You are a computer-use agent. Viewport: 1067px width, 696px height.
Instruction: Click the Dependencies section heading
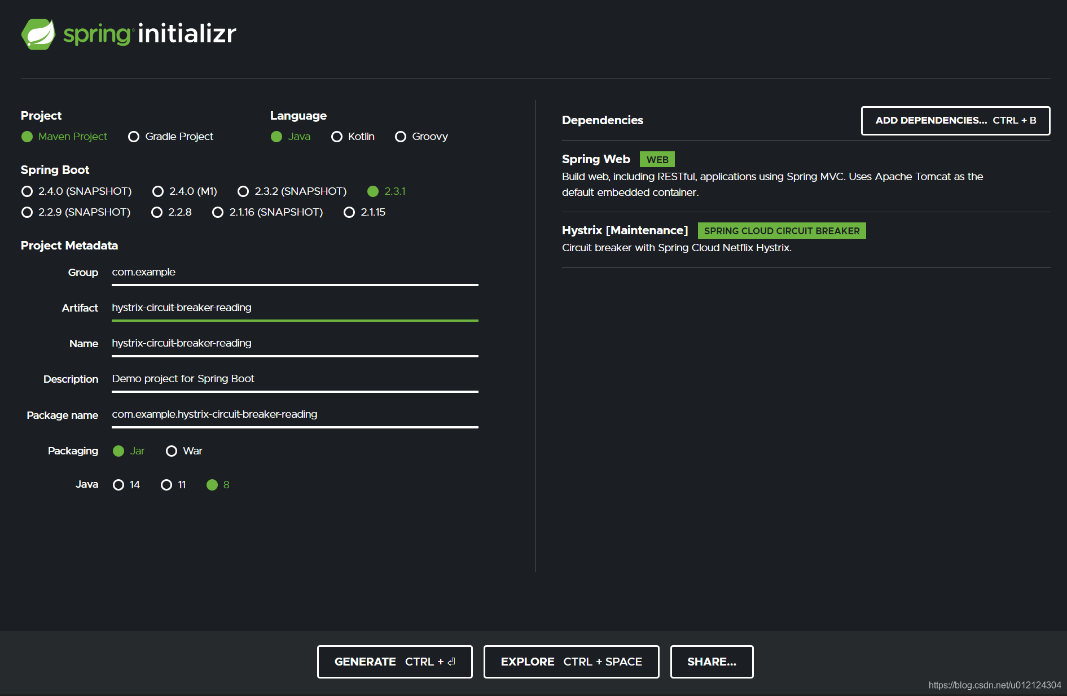click(603, 120)
